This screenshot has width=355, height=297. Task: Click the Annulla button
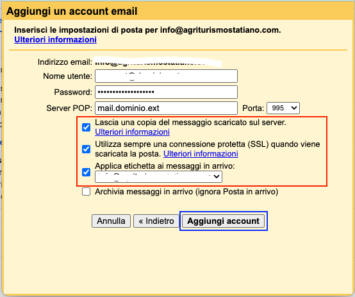(111, 221)
